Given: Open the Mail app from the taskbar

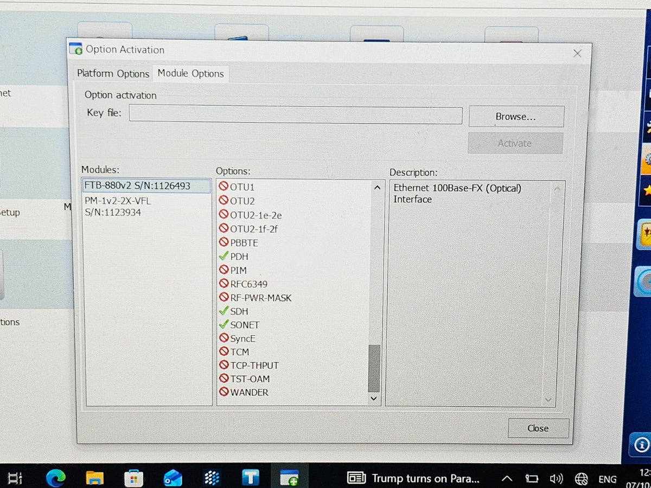Looking at the screenshot, I should click(173, 478).
